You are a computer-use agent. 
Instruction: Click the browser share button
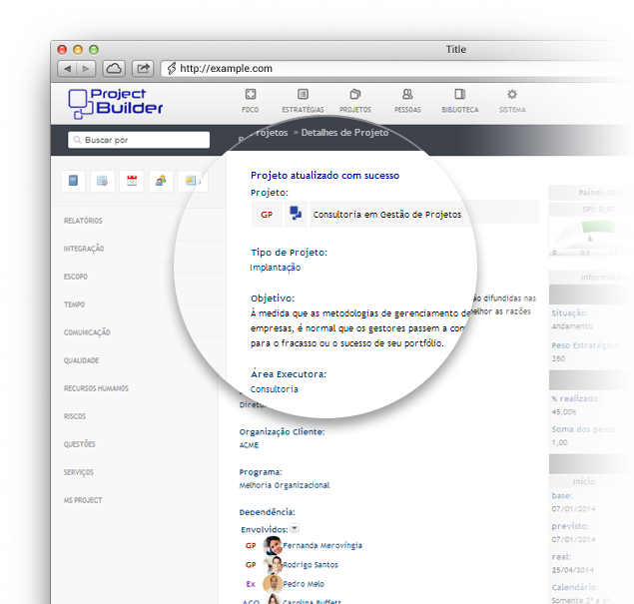[x=143, y=68]
